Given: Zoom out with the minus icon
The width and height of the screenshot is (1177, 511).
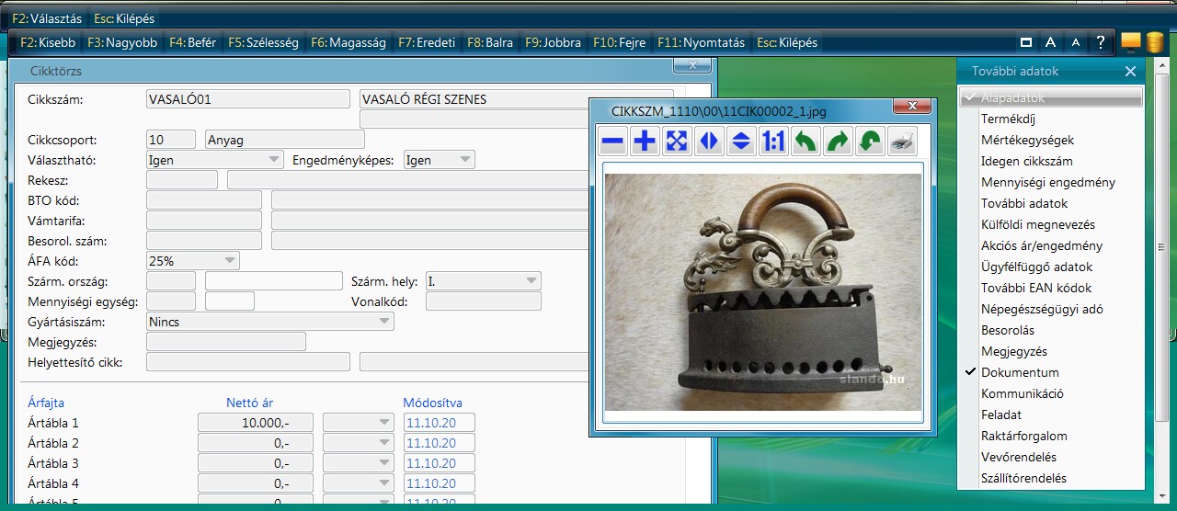Looking at the screenshot, I should pos(613,142).
